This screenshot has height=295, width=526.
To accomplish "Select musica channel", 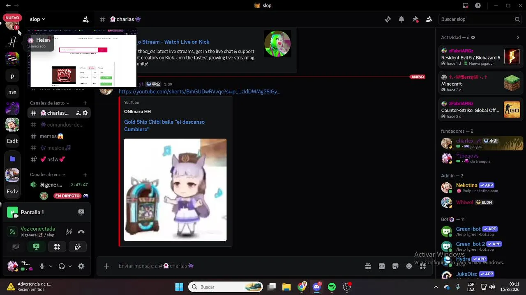I will click(x=59, y=148).
